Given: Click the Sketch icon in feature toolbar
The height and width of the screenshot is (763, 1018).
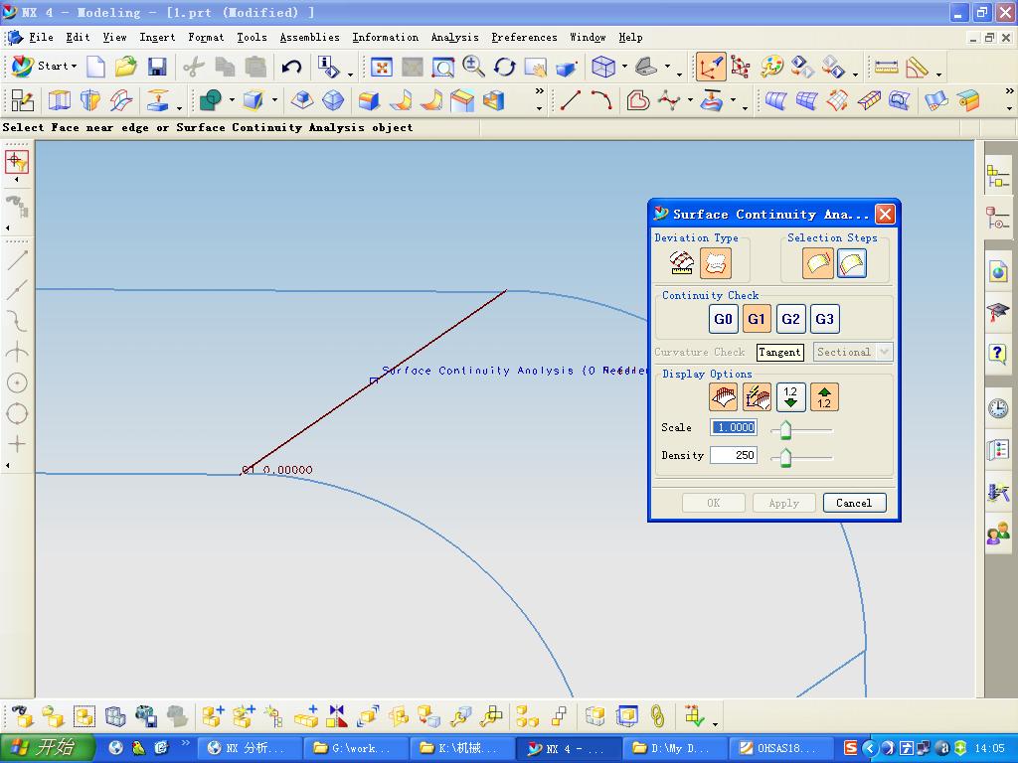Looking at the screenshot, I should [x=22, y=100].
